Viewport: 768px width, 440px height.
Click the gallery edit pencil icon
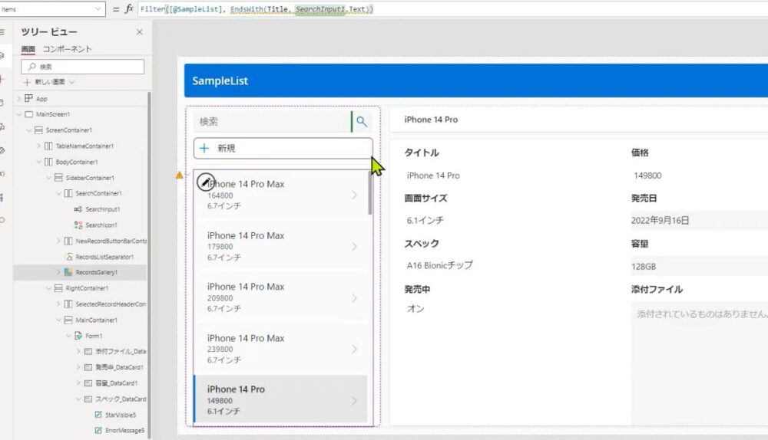pos(206,182)
